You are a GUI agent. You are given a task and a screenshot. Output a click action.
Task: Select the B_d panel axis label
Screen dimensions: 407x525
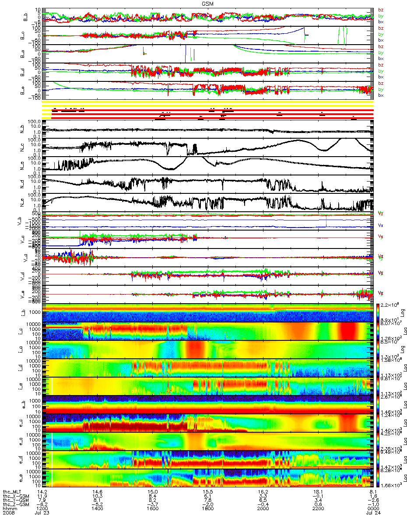pos(22,71)
